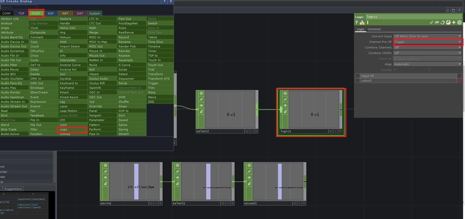
Task: Select the DAT tab in OP Create Dialog
Action: (x=80, y=13)
